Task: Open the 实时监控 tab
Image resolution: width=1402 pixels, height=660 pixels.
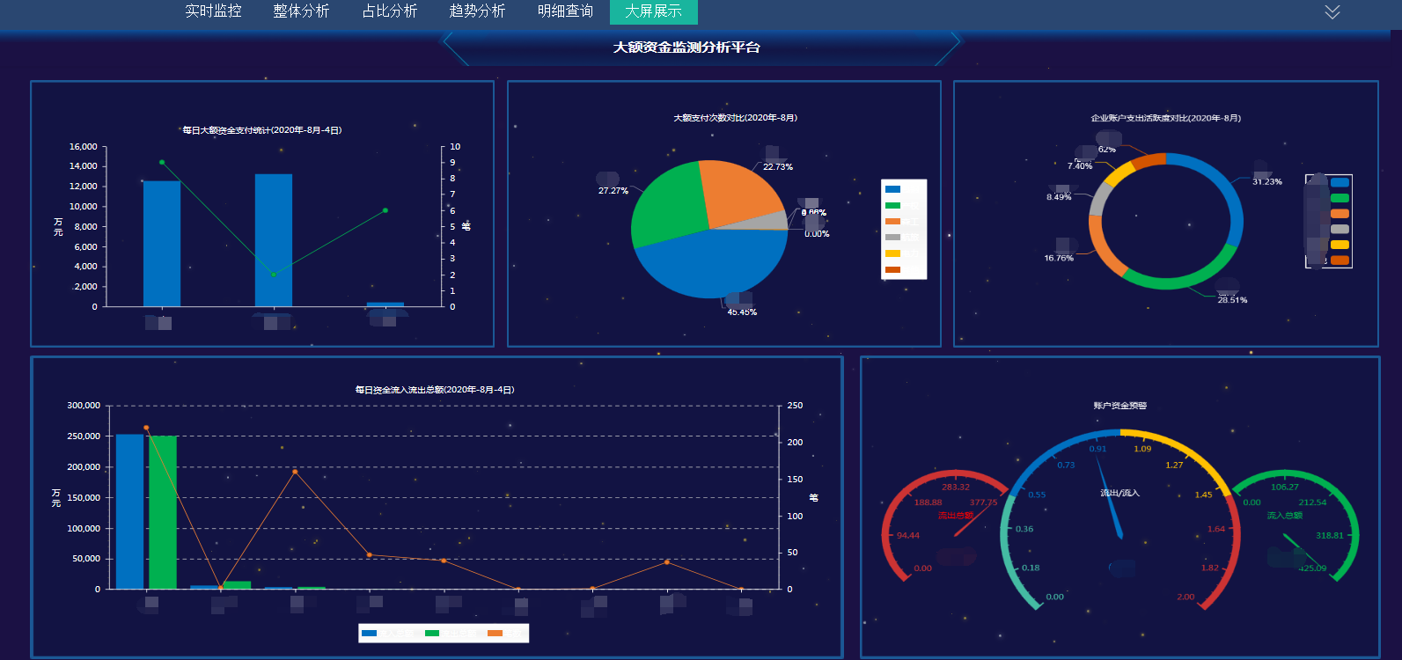Action: tap(213, 11)
